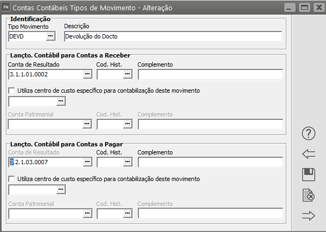Open Cod. Hist. lookup in Contas a Pagar

(127, 162)
